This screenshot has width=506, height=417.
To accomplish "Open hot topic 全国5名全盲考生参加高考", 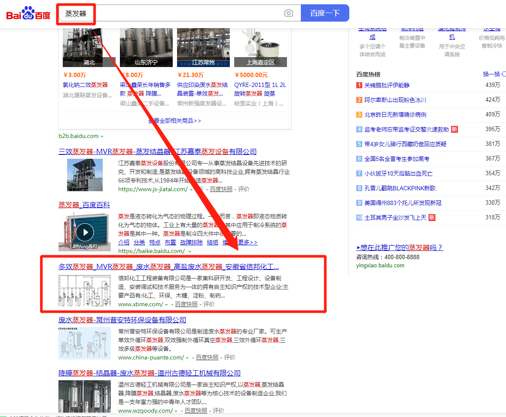I will point(397,159).
